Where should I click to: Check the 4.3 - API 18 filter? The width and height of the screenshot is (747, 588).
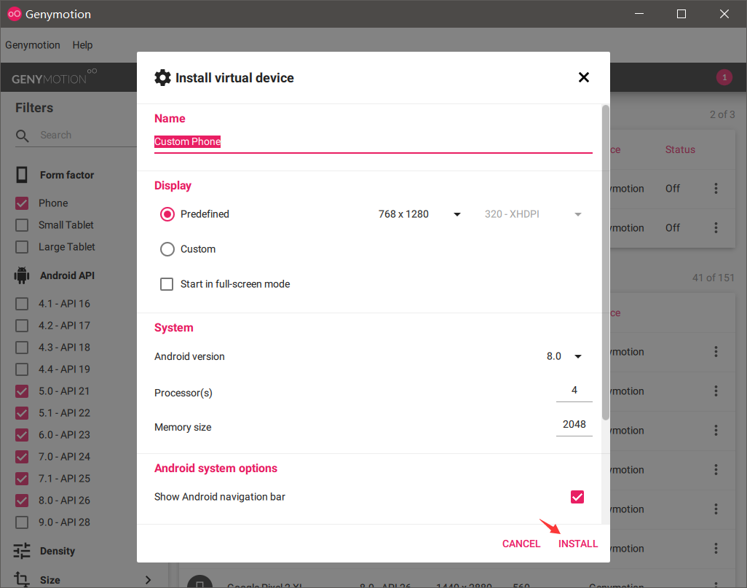(x=22, y=348)
